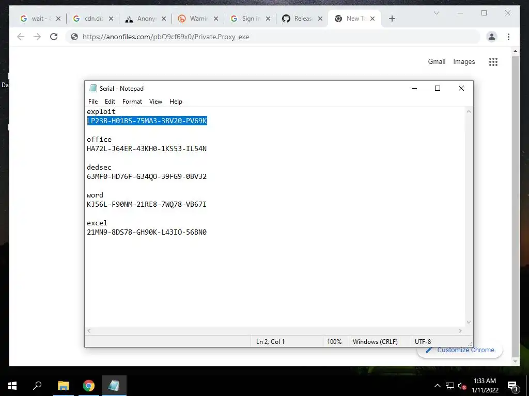529x396 pixels.
Task: Click Chrome's back arrow
Action: point(21,37)
